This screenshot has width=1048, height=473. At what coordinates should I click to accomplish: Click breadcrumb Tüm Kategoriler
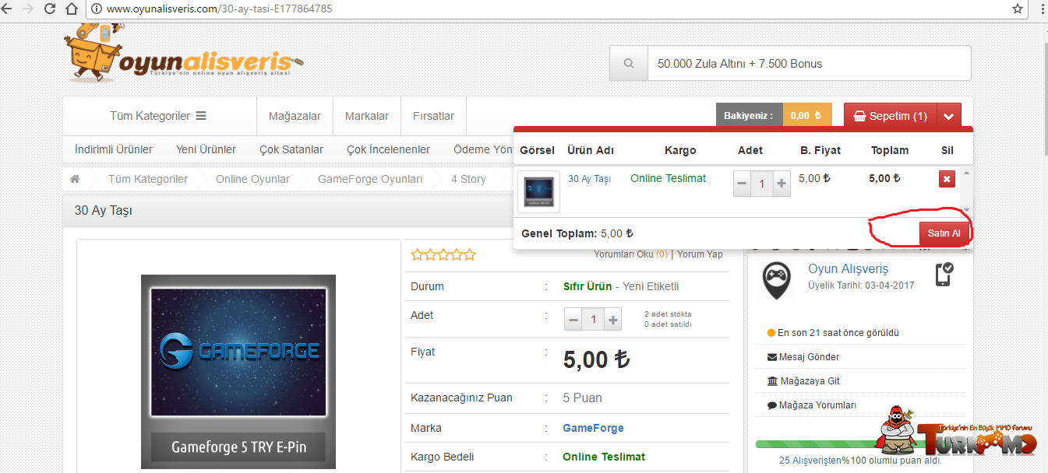pyautogui.click(x=148, y=179)
